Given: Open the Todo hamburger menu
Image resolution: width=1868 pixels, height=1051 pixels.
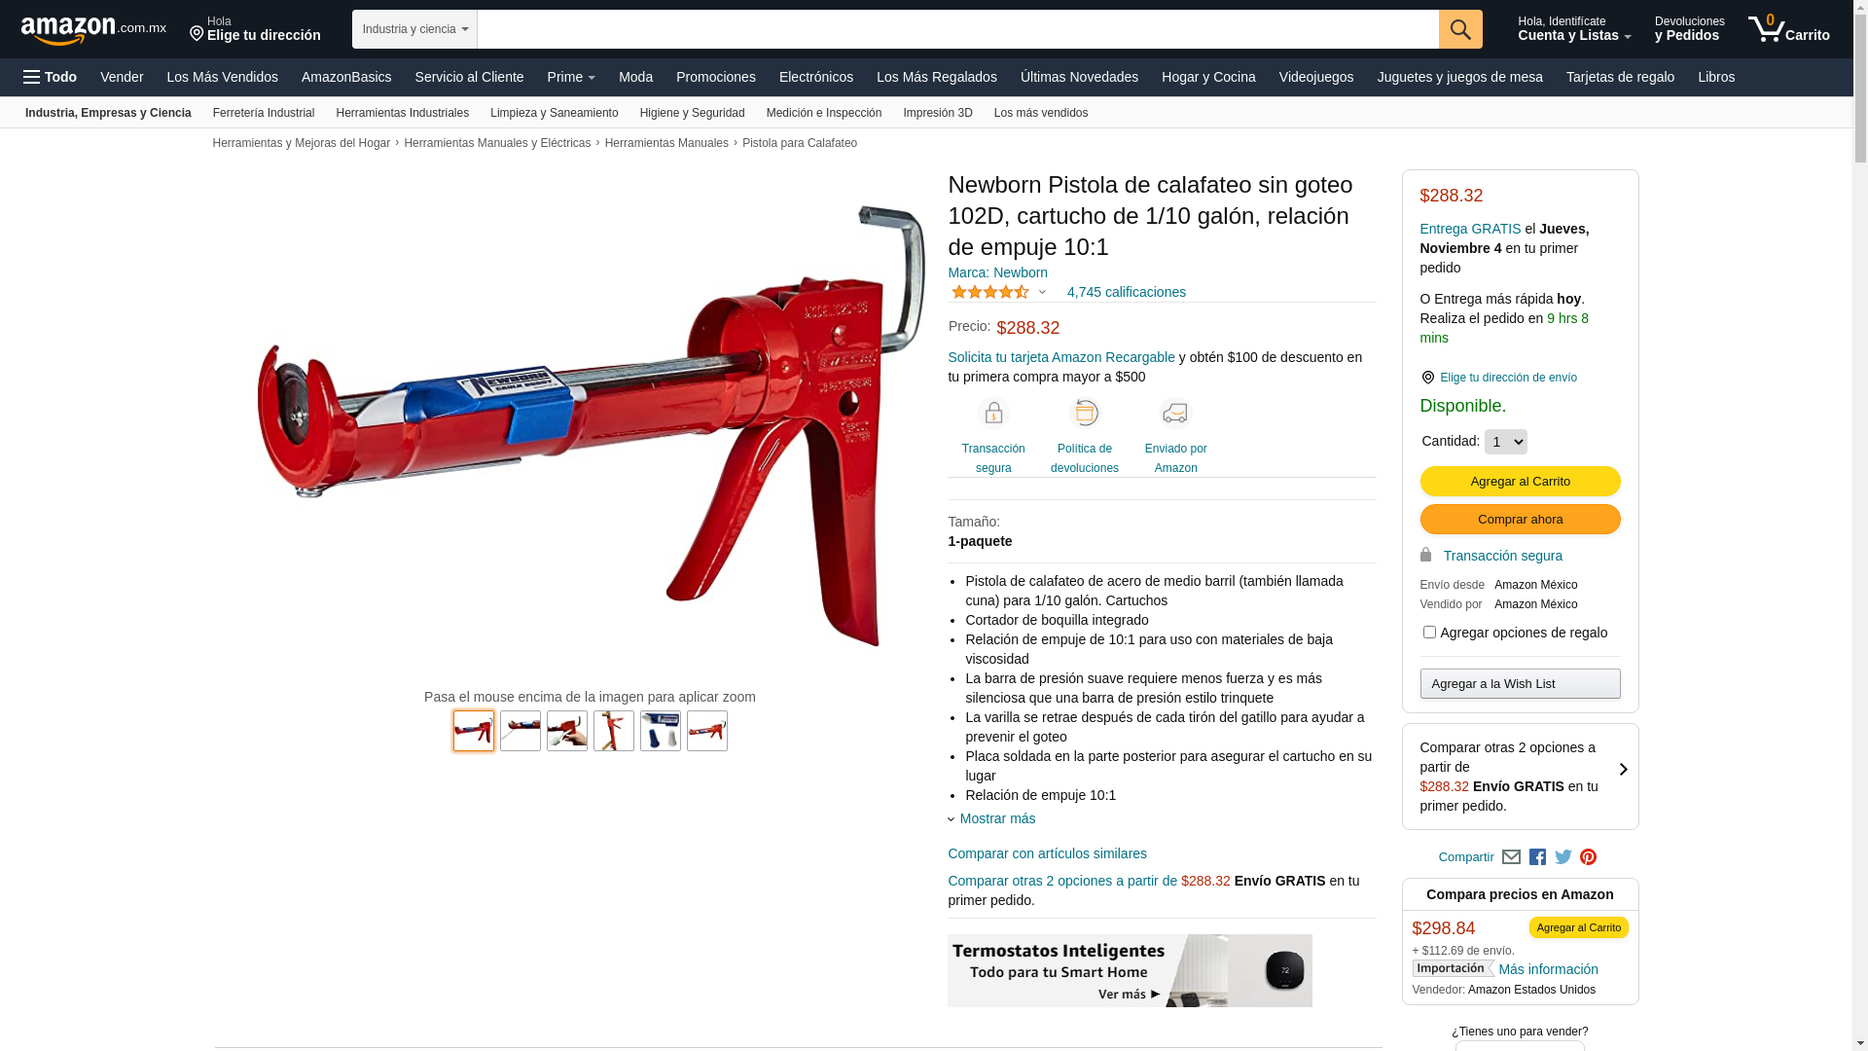Looking at the screenshot, I should (50, 77).
